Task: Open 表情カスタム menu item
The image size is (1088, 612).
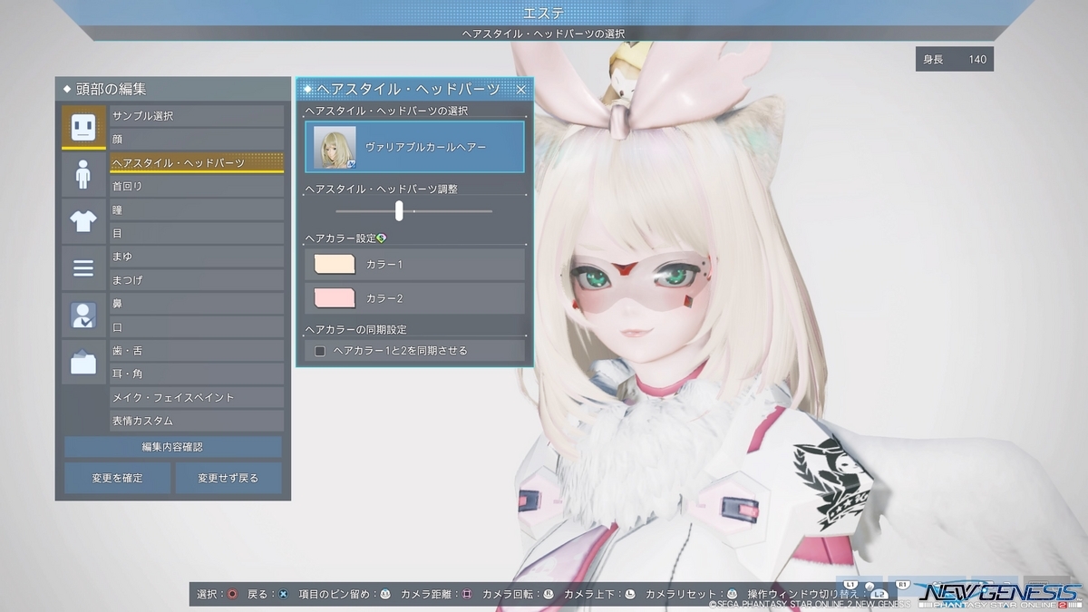Action: (x=197, y=421)
